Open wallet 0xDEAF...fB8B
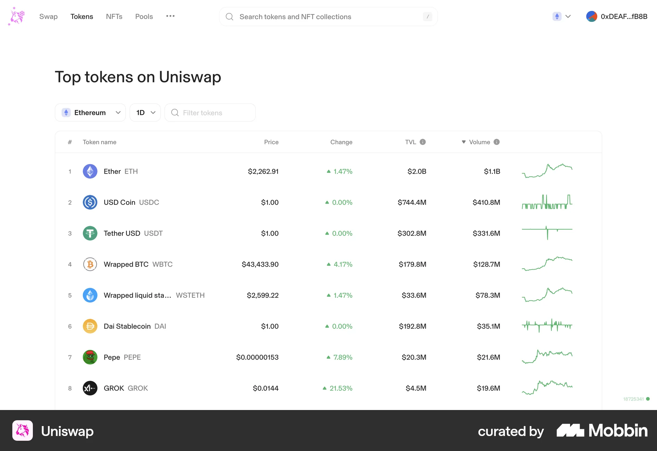This screenshot has width=657, height=451. pos(616,16)
